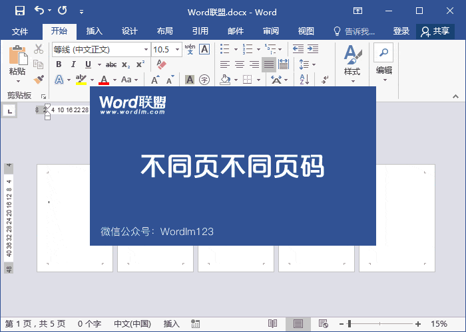This screenshot has height=332, width=466.
Task: Toggle bold formatting
Action: 59,64
